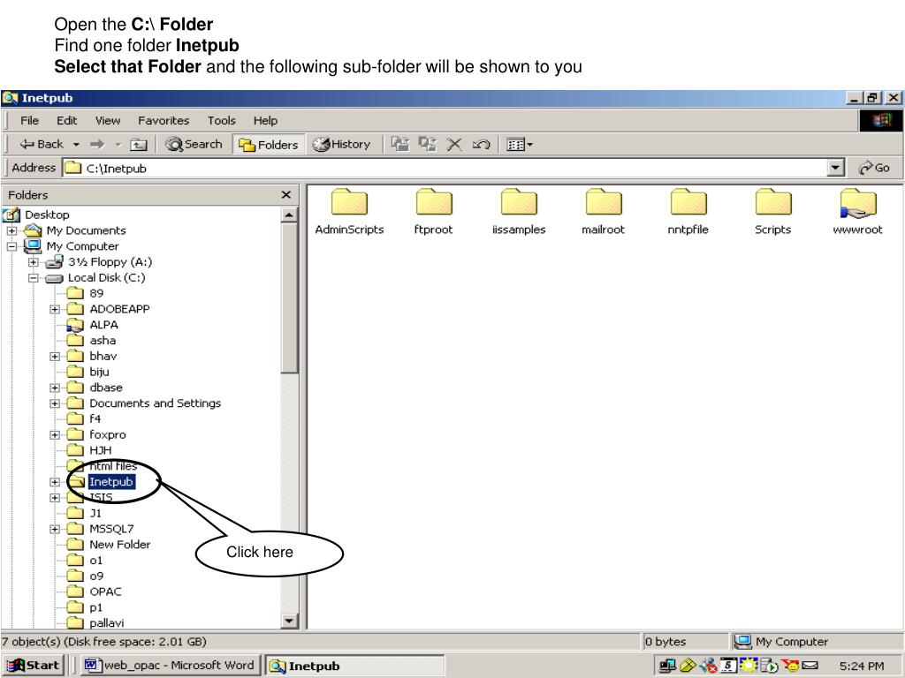Click the envelope tray icon
This screenshot has width=905, height=678.
tap(810, 666)
